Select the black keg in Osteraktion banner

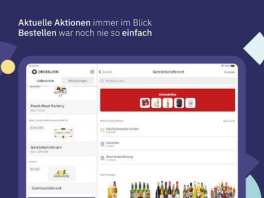179,103
